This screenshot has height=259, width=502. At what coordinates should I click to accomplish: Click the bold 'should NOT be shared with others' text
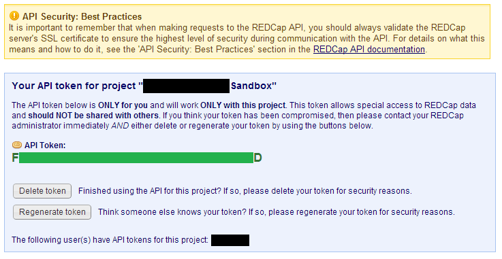(93, 116)
